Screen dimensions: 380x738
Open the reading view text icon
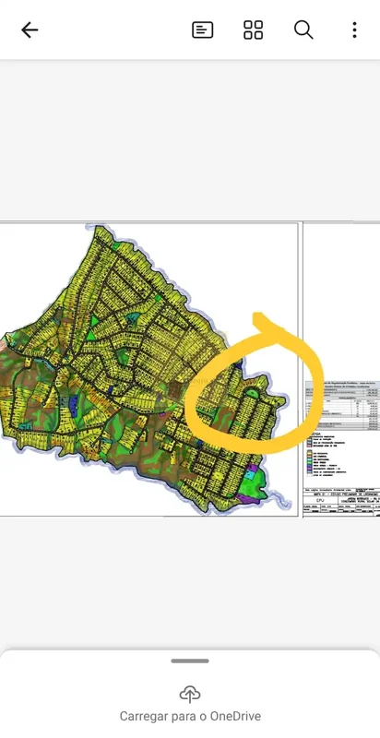click(x=203, y=30)
